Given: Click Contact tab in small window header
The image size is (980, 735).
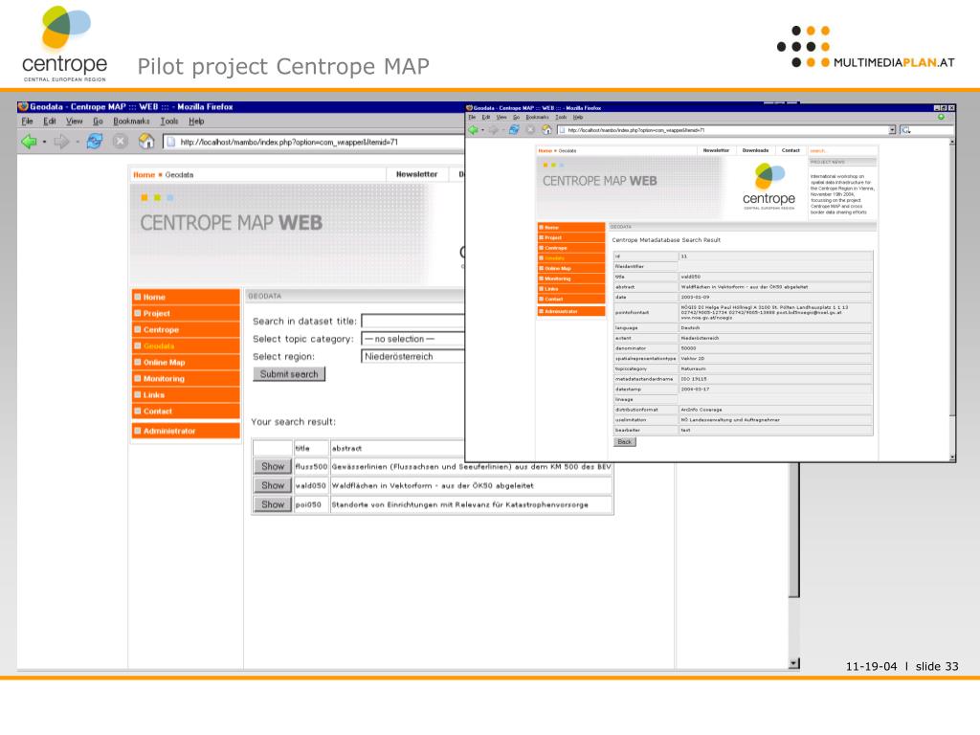Looking at the screenshot, I should pyautogui.click(x=791, y=150).
